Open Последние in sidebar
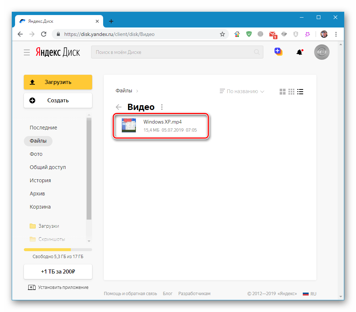This screenshot has height=312, width=356. point(43,128)
